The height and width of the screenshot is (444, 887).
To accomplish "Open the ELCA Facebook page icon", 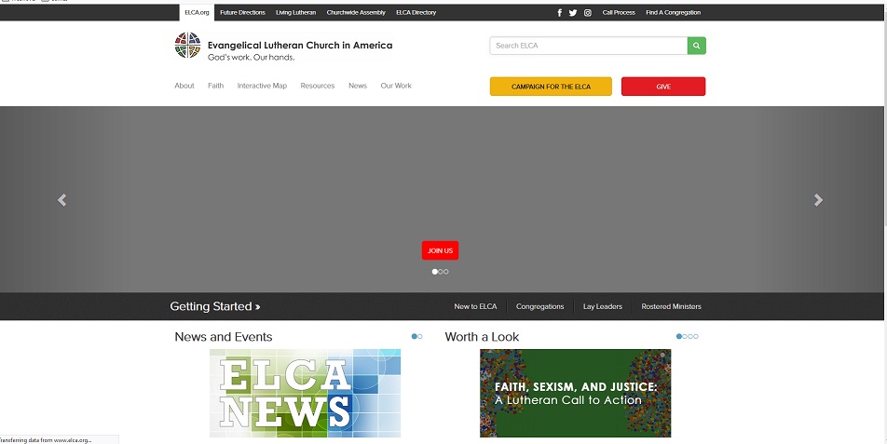I will click(x=559, y=12).
